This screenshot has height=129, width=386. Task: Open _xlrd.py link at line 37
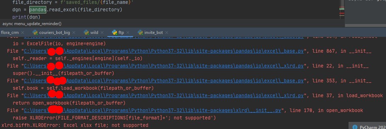pos(164,95)
